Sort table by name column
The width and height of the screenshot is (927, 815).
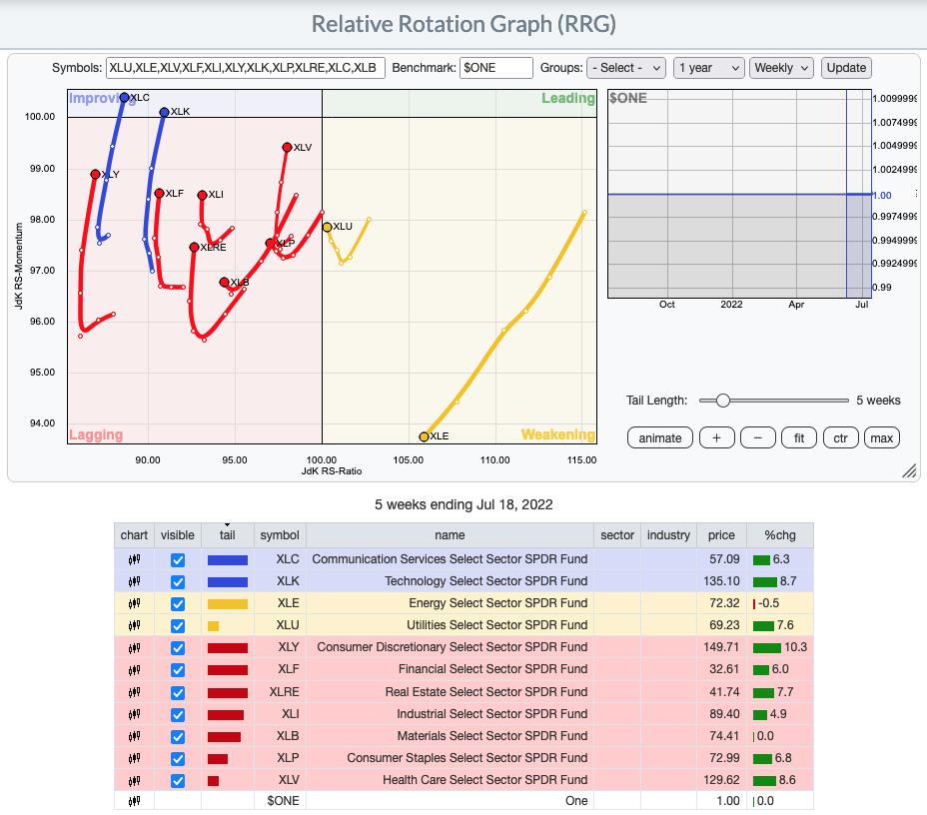(450, 535)
